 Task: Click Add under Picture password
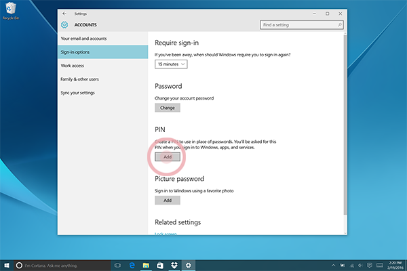coord(168,201)
